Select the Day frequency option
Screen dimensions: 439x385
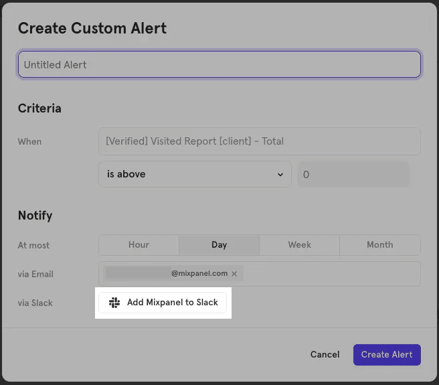coord(219,245)
